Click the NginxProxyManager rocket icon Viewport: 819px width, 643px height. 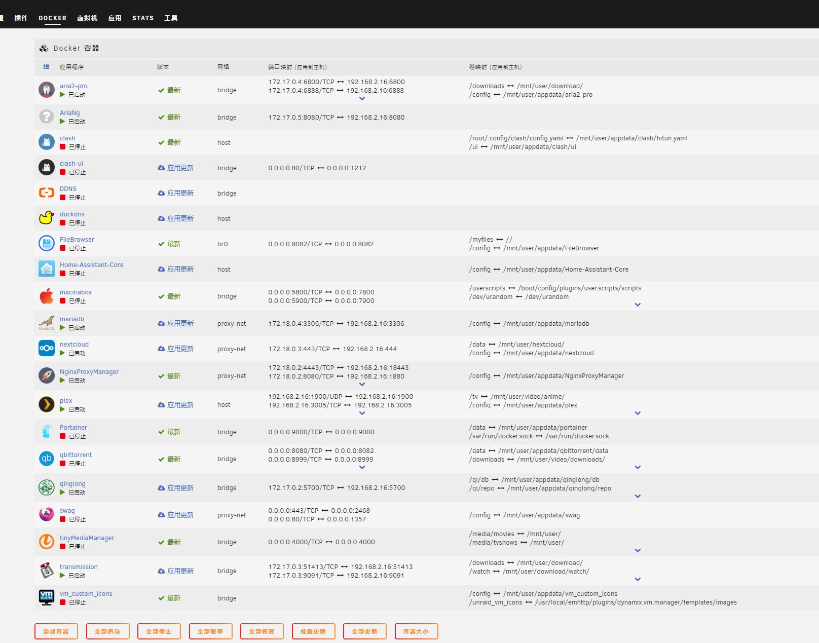(x=47, y=375)
